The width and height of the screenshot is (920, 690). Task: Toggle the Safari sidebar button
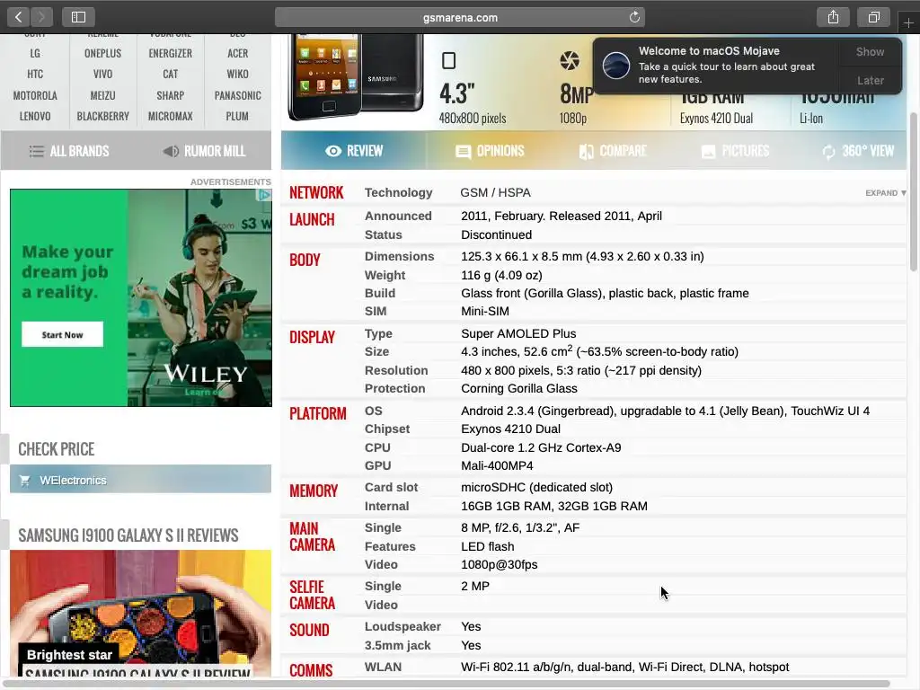pyautogui.click(x=79, y=17)
